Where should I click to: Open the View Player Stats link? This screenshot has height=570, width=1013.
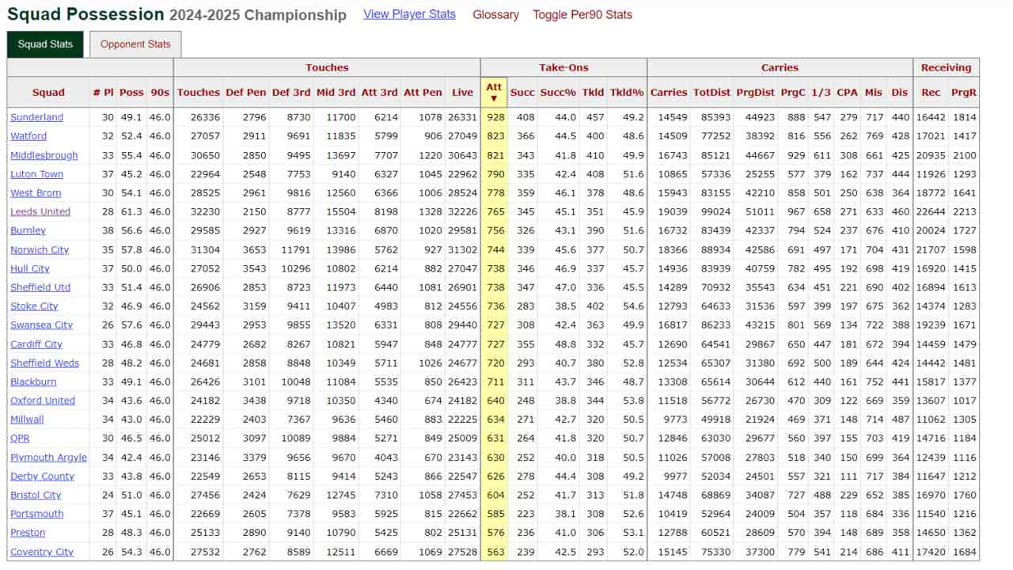click(x=409, y=14)
